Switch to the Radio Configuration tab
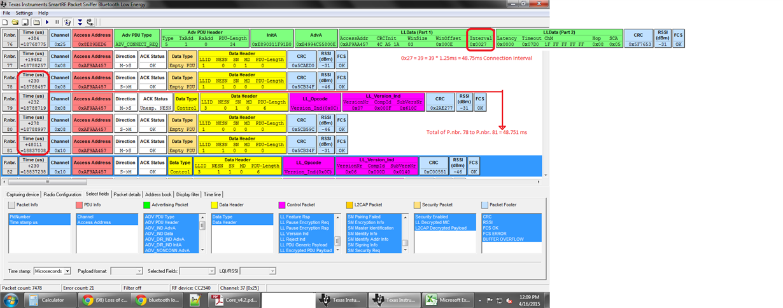This screenshot has width=783, height=308. point(63,194)
